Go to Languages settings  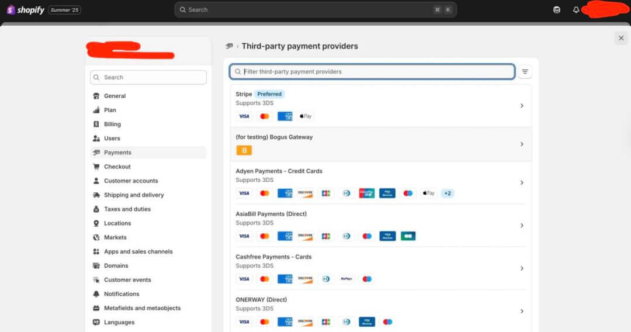click(148, 322)
